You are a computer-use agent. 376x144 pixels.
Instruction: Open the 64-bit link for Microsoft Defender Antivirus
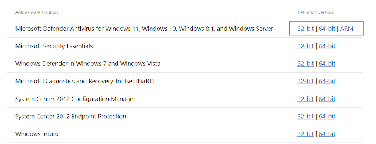tap(327, 29)
